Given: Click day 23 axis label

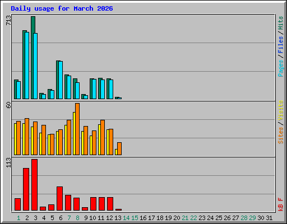Looking at the screenshot, I should [x=202, y=218].
